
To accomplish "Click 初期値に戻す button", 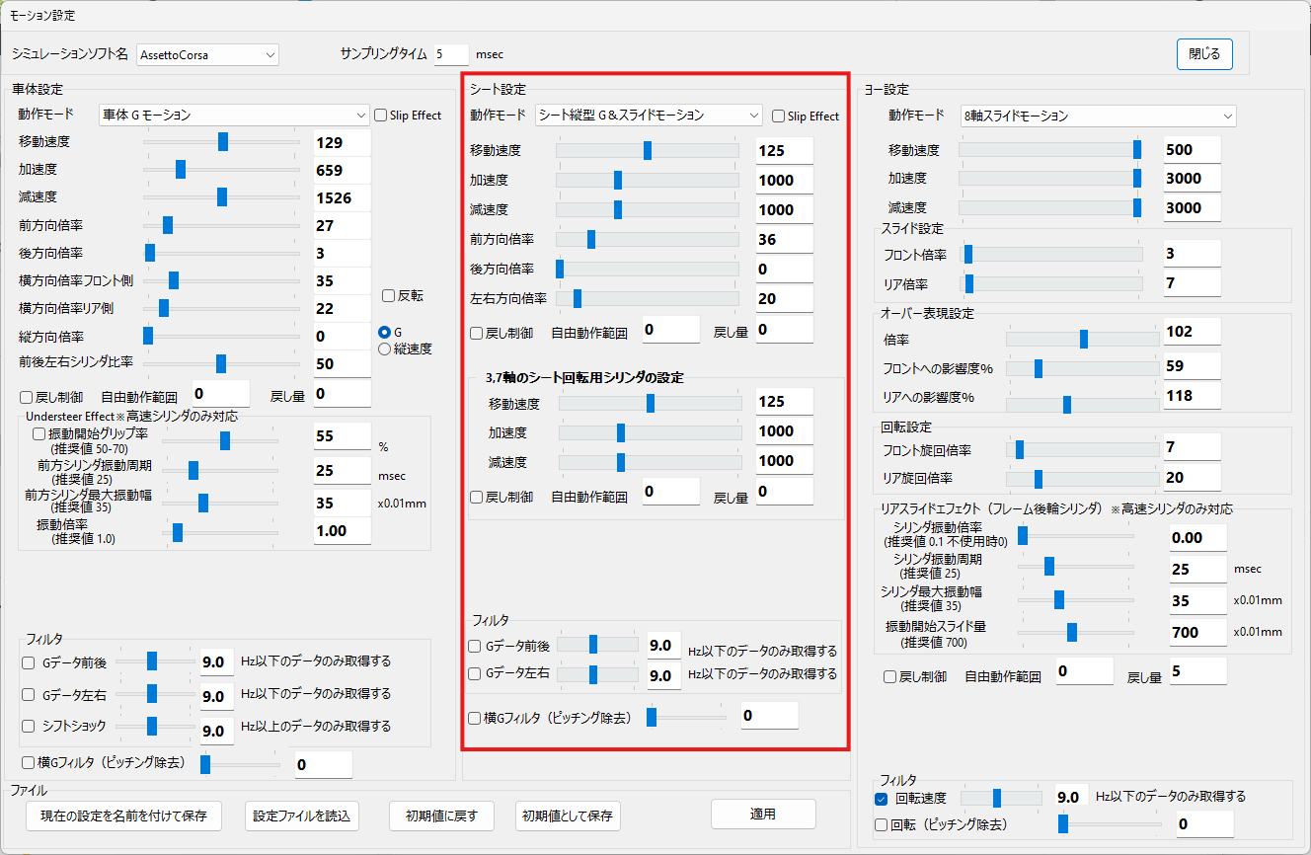I will [441, 816].
